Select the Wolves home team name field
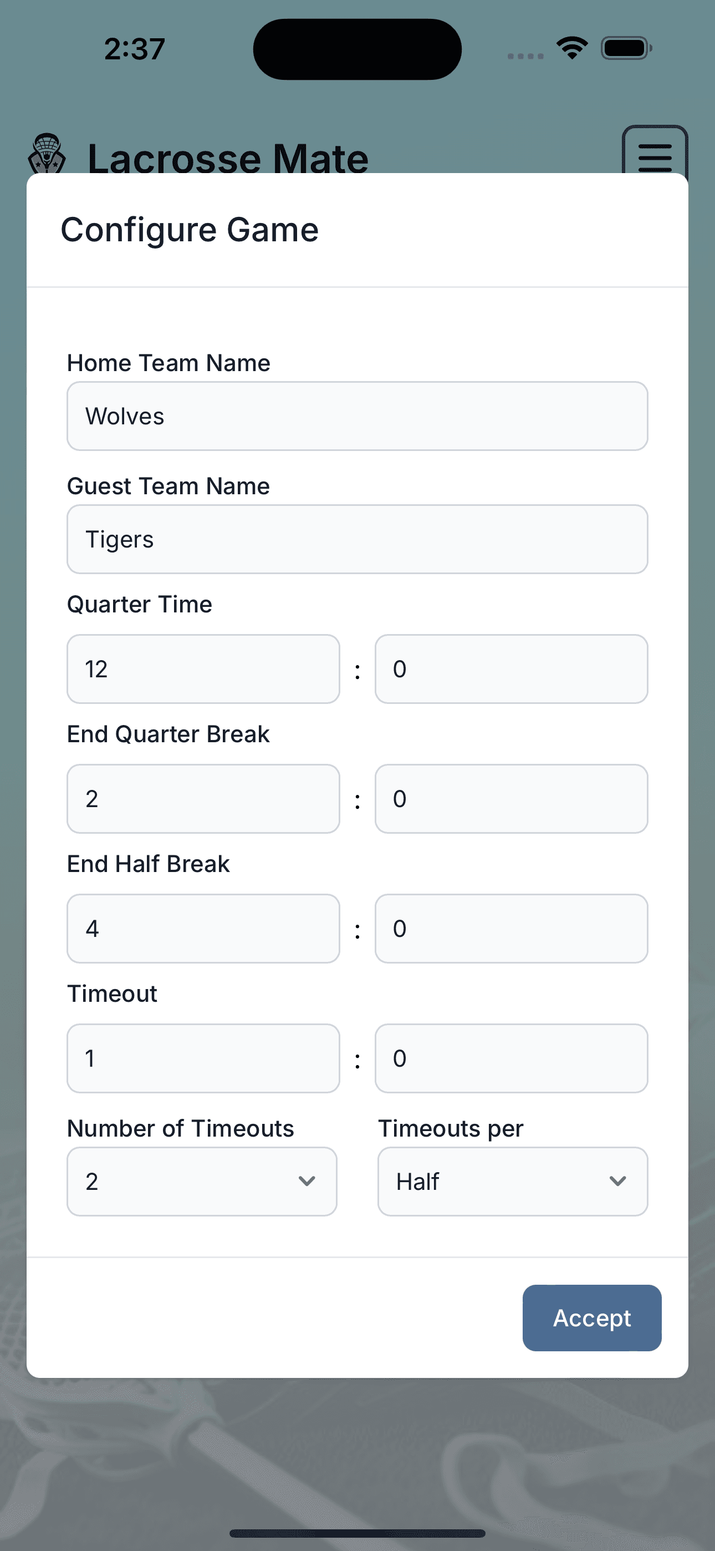 click(357, 415)
